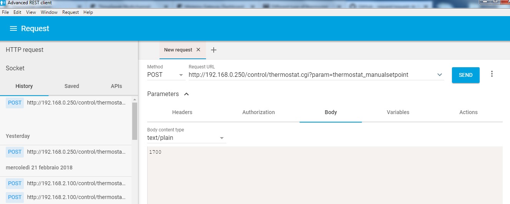510x204 pixels.
Task: Switch to the Variables tab
Action: (x=398, y=112)
